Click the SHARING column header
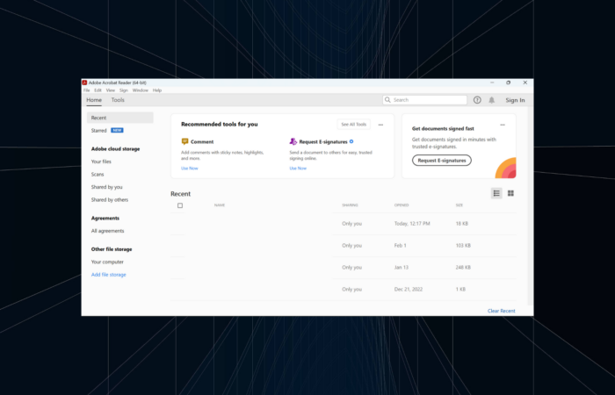This screenshot has width=615, height=395. pos(350,205)
